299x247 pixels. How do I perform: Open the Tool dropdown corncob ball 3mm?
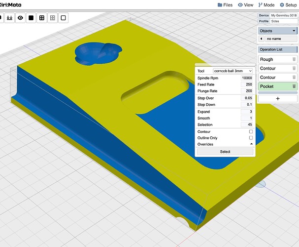pos(233,71)
